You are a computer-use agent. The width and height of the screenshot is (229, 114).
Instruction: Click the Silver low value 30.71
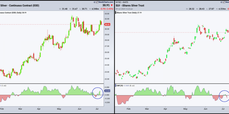click(84, 9)
